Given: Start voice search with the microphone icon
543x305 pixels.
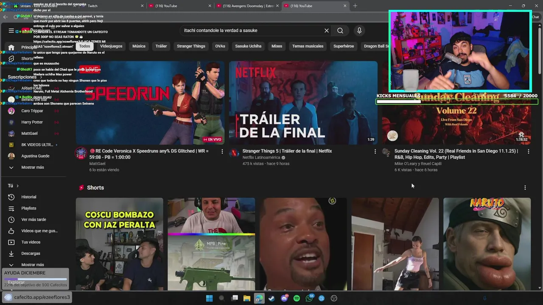Looking at the screenshot, I should 359,30.
